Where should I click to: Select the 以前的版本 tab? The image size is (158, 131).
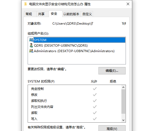pos(71,14)
